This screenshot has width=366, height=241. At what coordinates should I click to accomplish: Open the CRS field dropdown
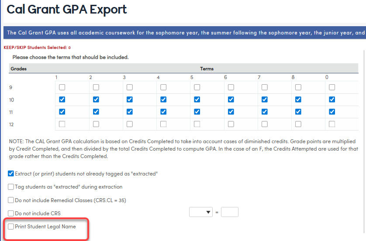(201, 212)
